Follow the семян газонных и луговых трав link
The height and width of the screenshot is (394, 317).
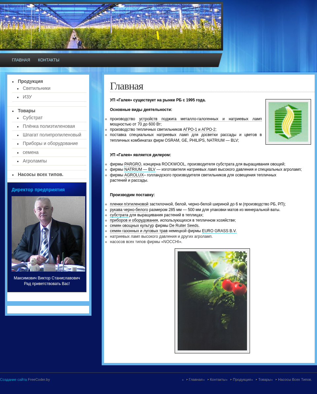pyautogui.click(x=139, y=231)
